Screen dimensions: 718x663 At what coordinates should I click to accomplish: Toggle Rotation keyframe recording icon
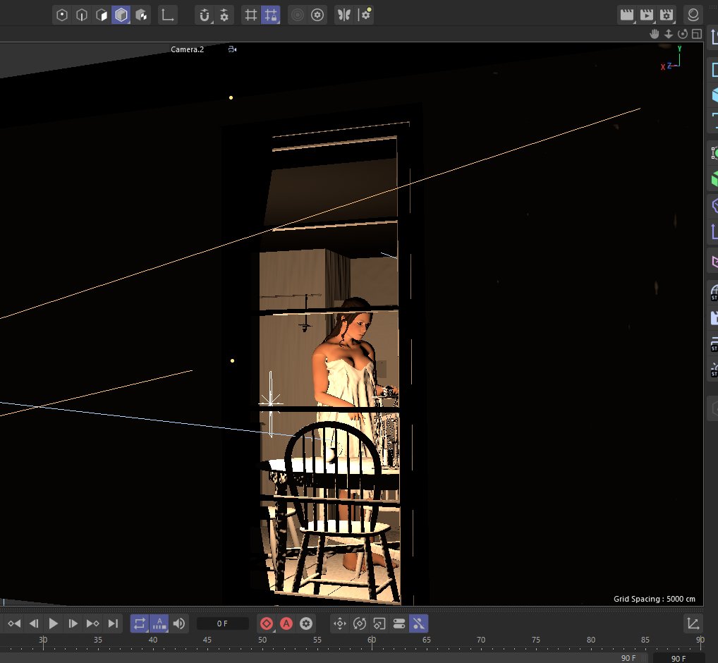[x=360, y=624]
